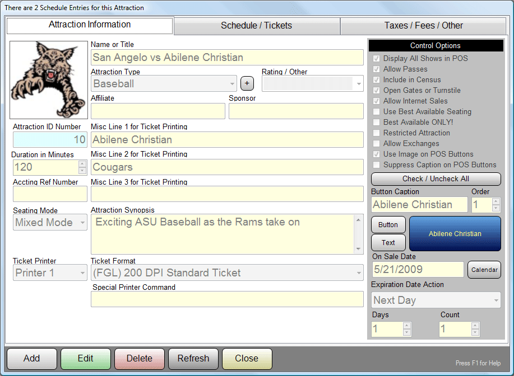Open the Rating / Other dropdown
Viewport: 514px width, 376px height.
point(313,84)
